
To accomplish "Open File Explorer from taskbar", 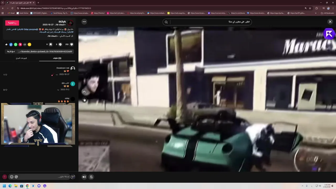I will (16, 186).
